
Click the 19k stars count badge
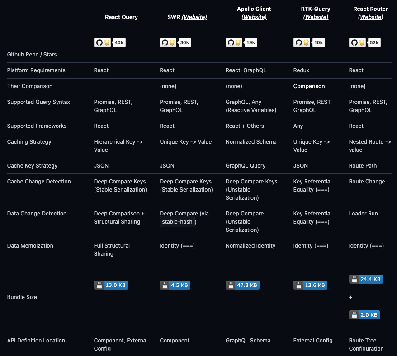[x=250, y=42]
